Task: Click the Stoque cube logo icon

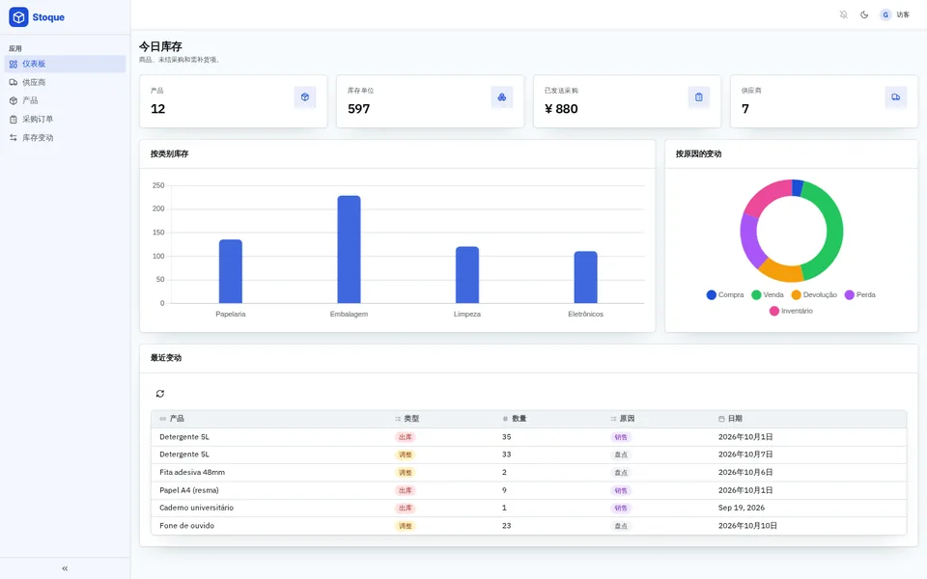Action: click(18, 17)
